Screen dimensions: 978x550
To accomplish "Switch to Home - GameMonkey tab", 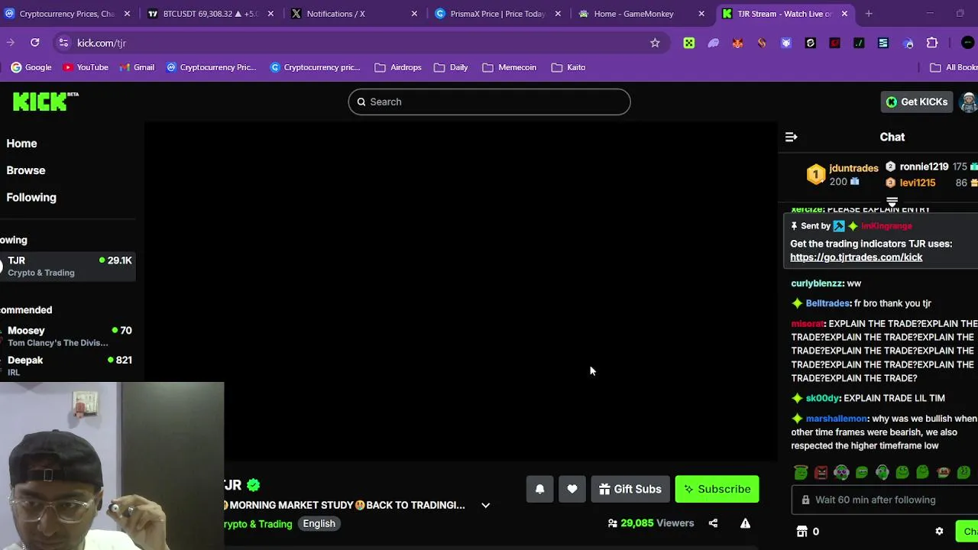I will click(x=642, y=14).
